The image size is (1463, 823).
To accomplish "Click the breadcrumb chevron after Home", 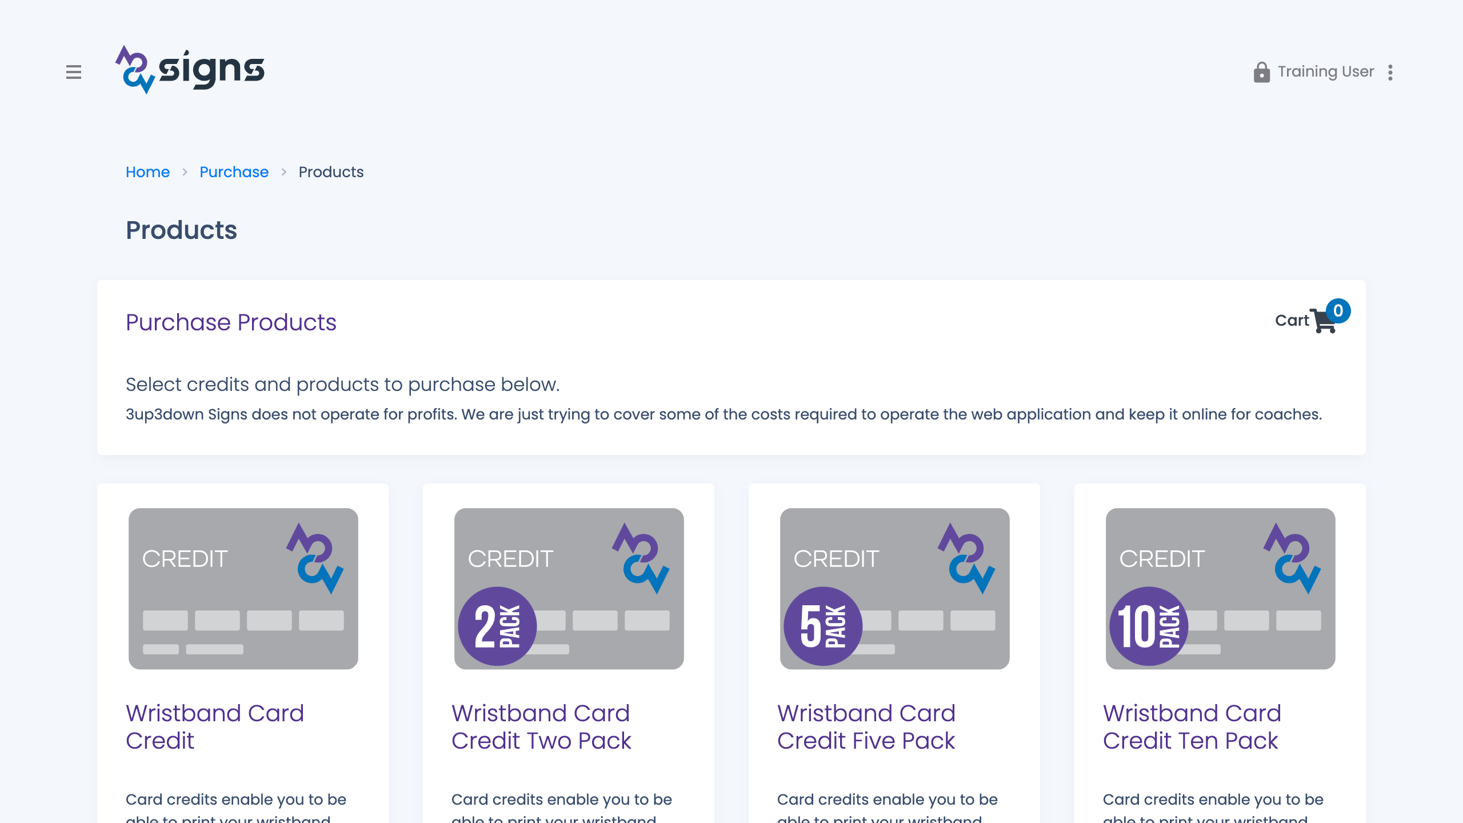I will tap(185, 171).
